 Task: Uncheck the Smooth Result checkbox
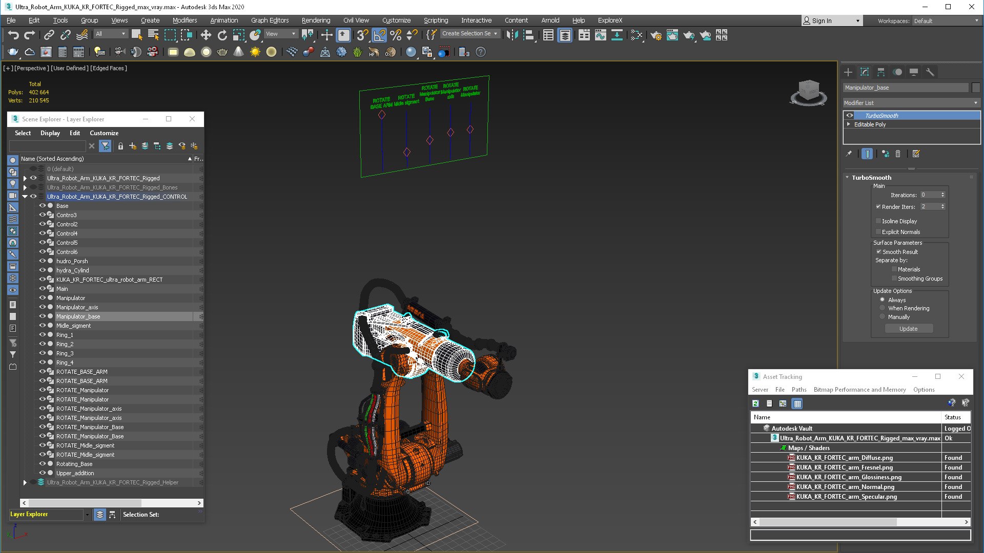coord(878,252)
